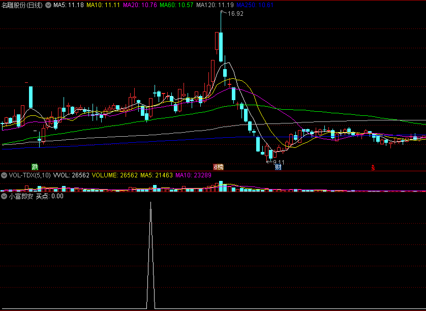The width and height of the screenshot is (426, 311).
Task: Click the MA10: 11.11 label
Action: [103, 5]
